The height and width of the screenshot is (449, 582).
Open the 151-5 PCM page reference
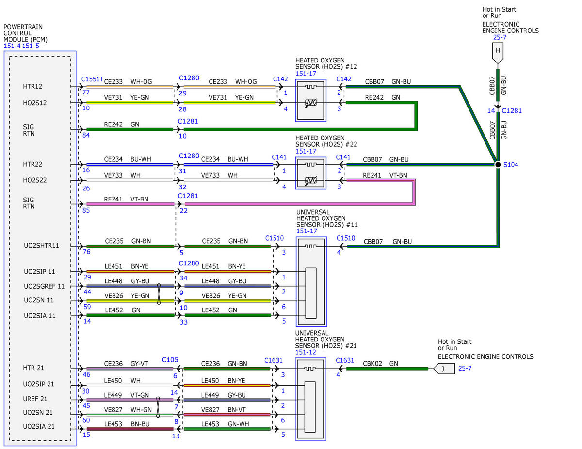click(x=30, y=46)
